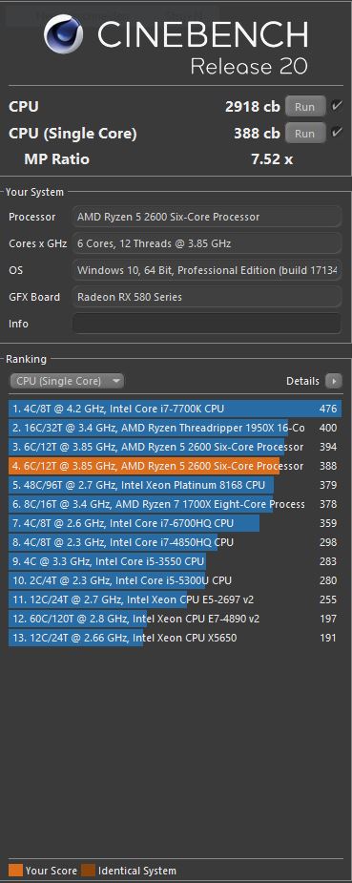The image size is (352, 883).
Task: Select ranking row 3 Ryzen 5 2600 scoring 394
Action: point(175,447)
